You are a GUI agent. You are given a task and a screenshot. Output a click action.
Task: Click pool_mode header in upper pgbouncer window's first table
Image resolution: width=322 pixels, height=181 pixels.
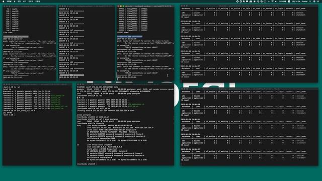pyautogui.click(x=301, y=9)
